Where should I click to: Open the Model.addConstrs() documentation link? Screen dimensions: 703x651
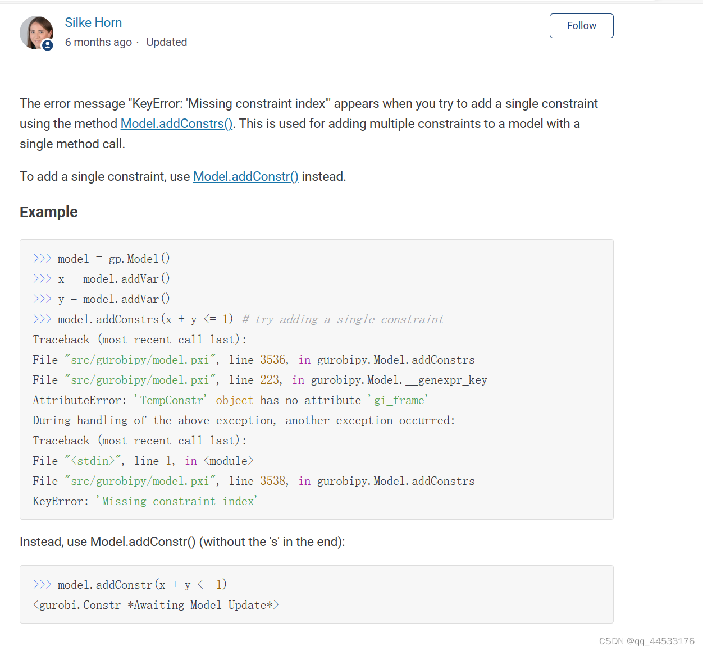point(176,123)
